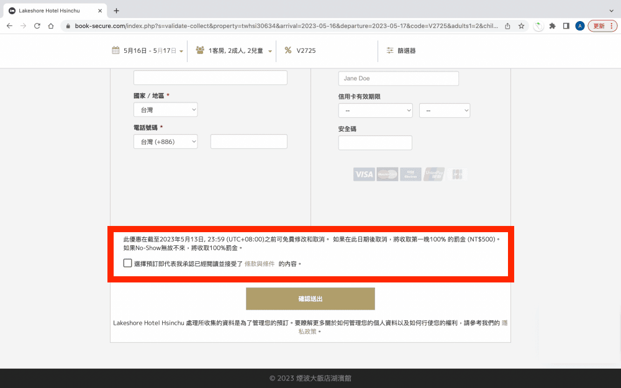Expand the credit card expiry month dropdown

pos(375,110)
